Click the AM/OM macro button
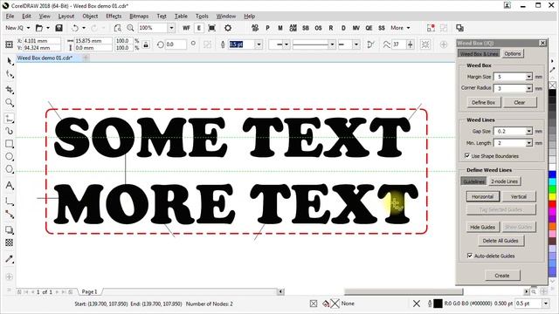Image resolution: width=559 pixels, height=314 pixels. [293, 28]
